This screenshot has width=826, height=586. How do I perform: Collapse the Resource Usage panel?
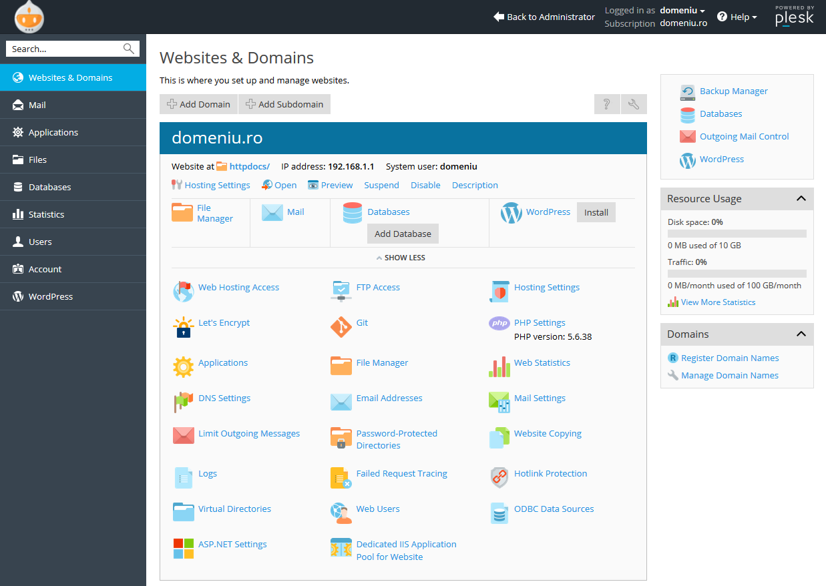click(x=801, y=198)
